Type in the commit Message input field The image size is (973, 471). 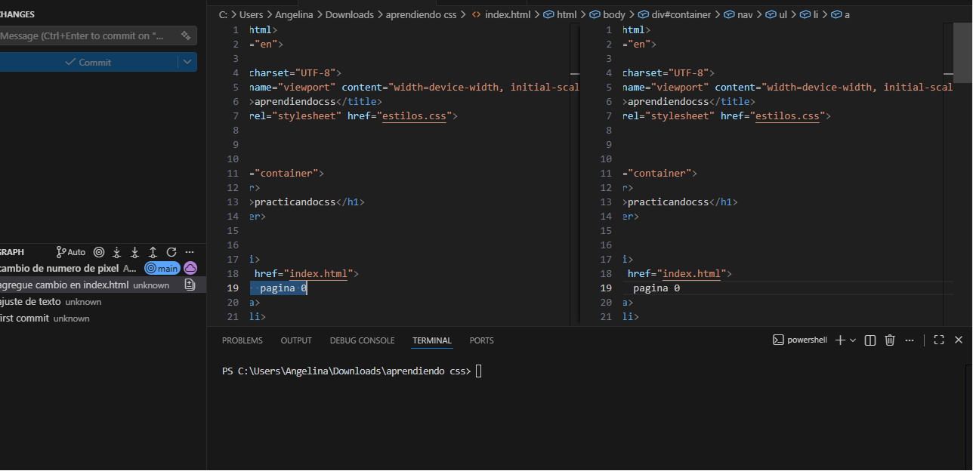[x=89, y=35]
